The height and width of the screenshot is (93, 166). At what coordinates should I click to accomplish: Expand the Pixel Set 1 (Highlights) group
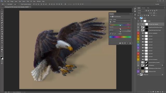(141, 33)
